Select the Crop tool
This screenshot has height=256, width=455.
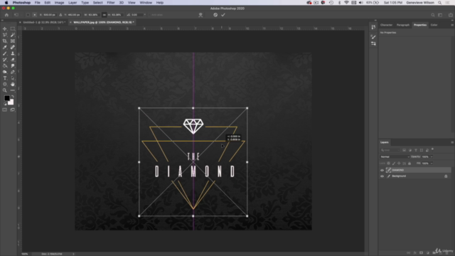[x=5, y=41]
